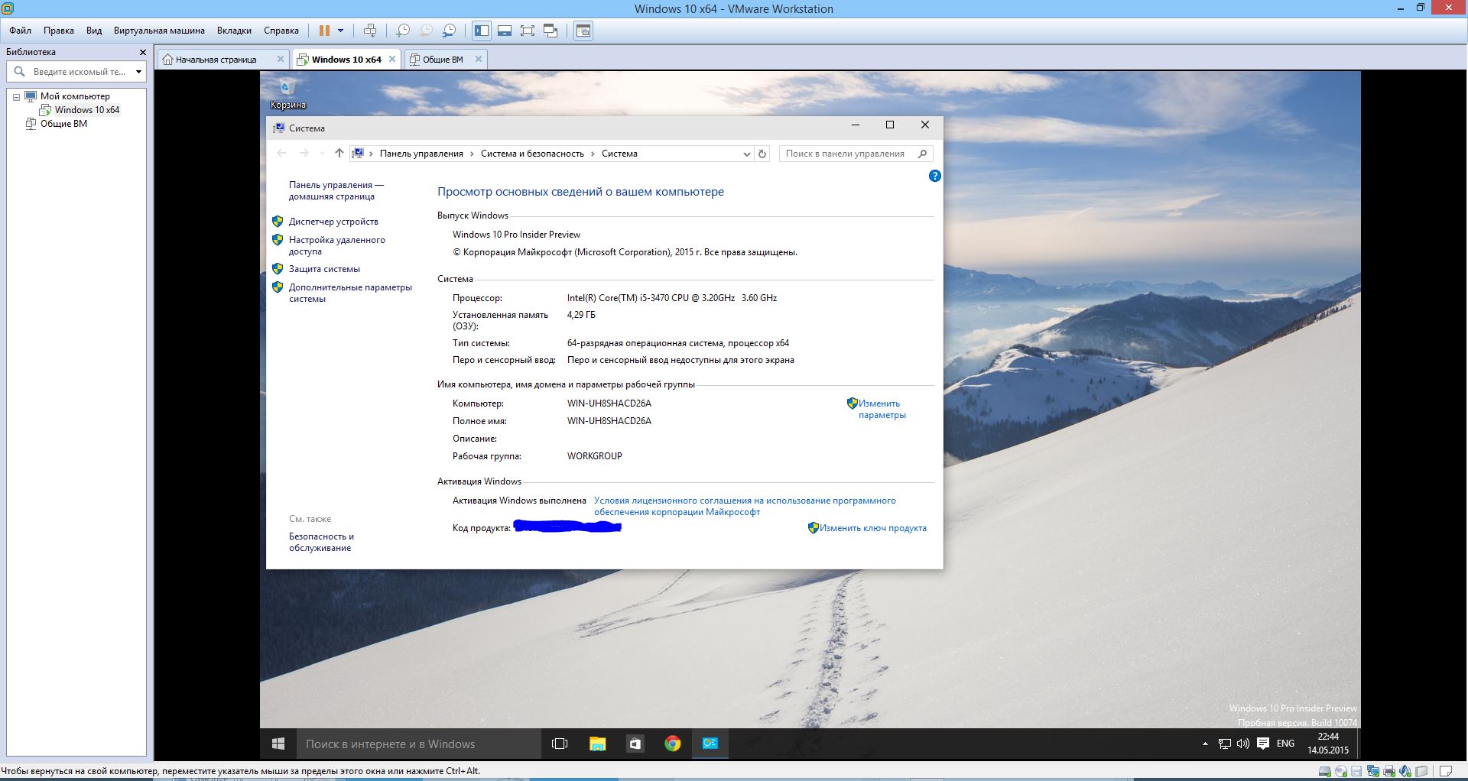
Task: Close the Библиотека panel
Action: (142, 52)
